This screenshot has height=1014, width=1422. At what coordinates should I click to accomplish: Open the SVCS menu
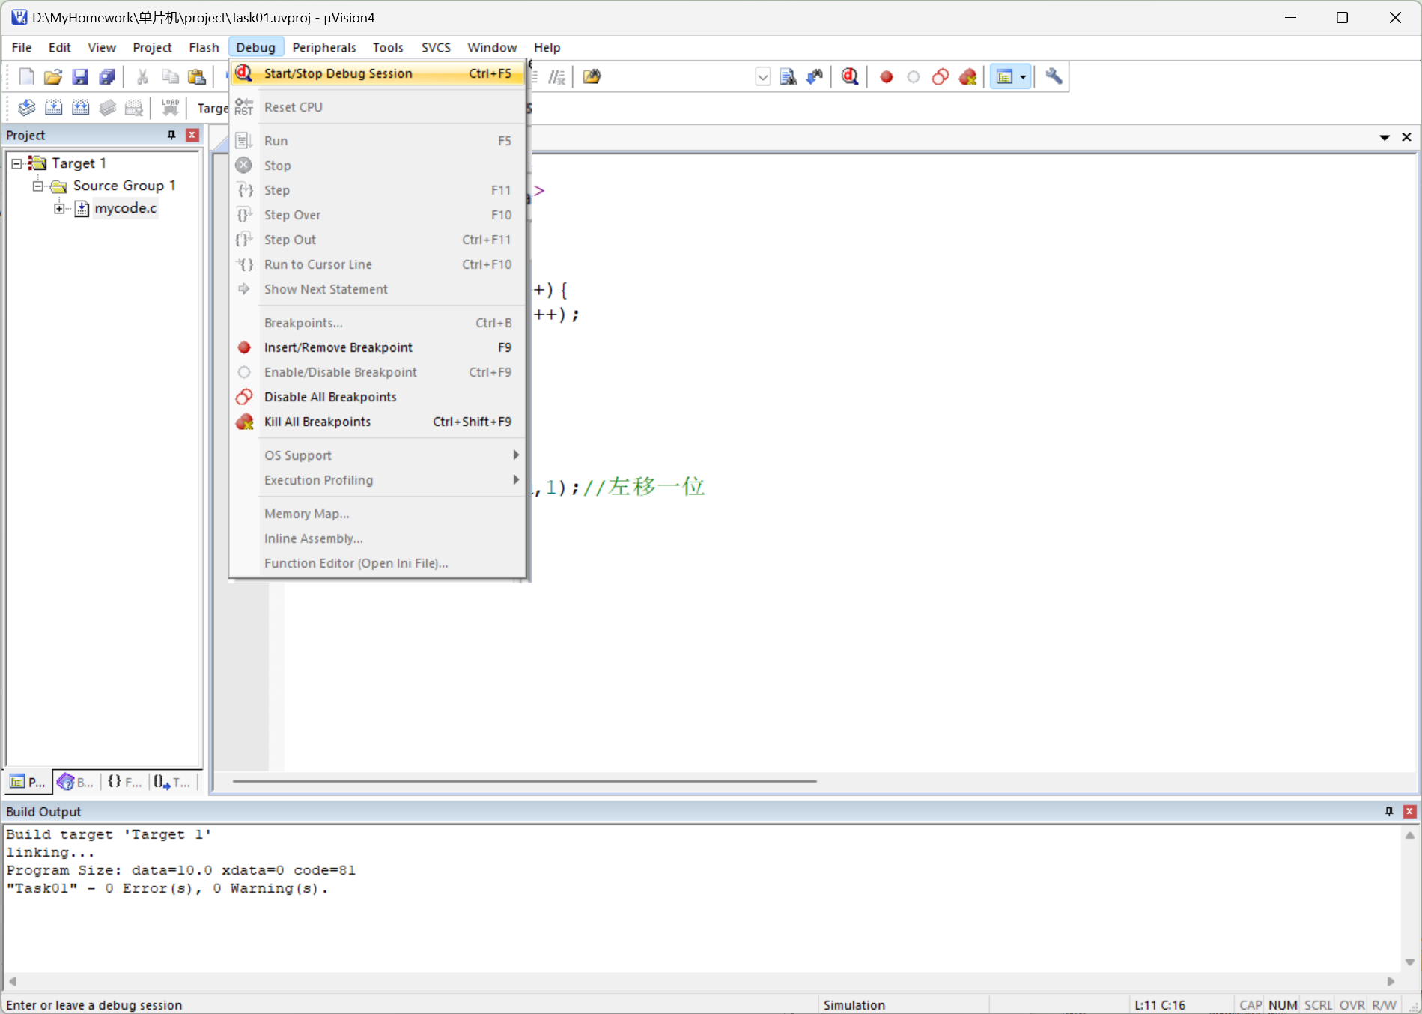[x=436, y=47]
